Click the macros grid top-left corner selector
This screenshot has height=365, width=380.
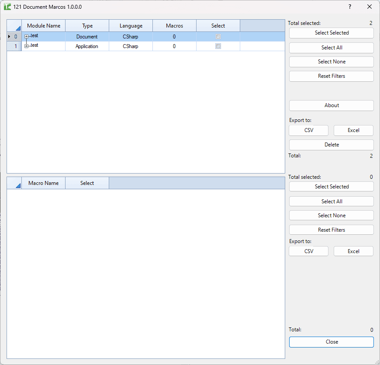14,183
